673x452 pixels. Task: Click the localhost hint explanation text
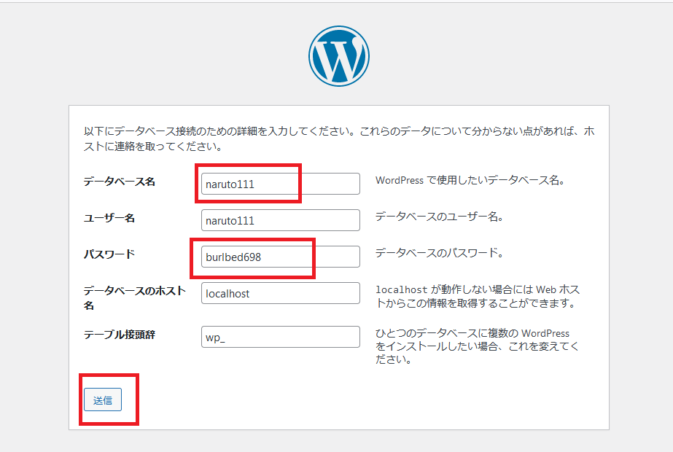click(x=478, y=292)
